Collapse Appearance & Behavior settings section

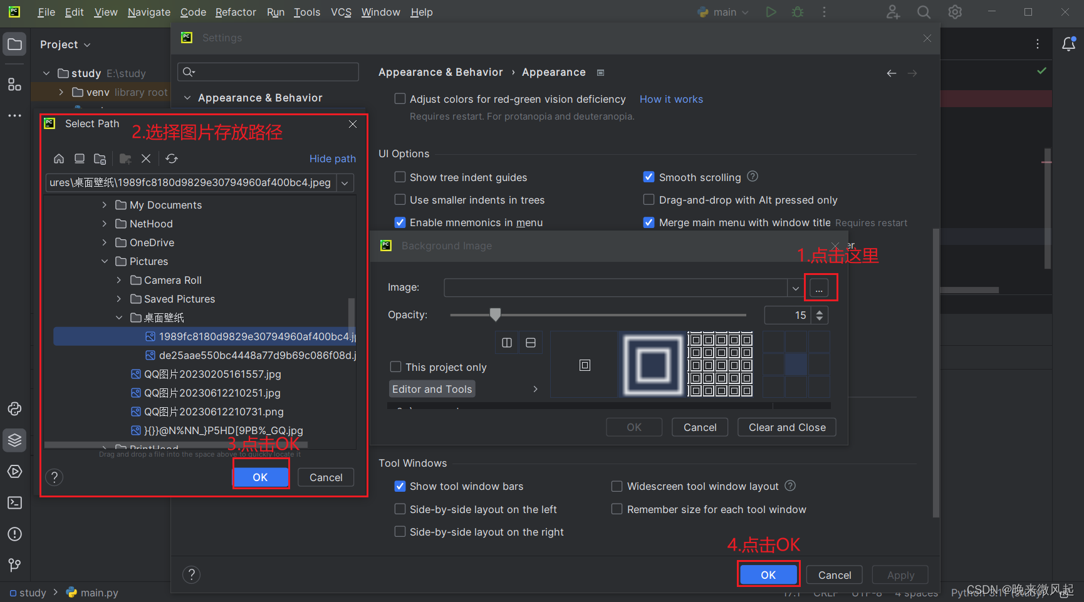click(187, 98)
